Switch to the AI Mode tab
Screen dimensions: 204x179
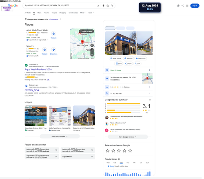point(28,13)
